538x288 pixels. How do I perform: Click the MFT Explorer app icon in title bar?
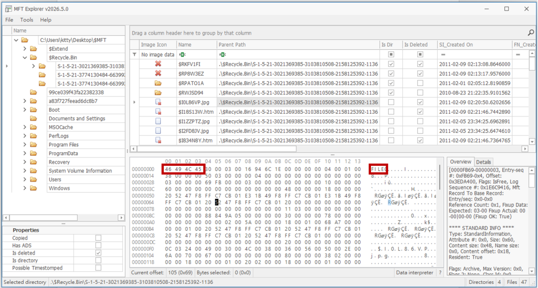tap(8, 9)
